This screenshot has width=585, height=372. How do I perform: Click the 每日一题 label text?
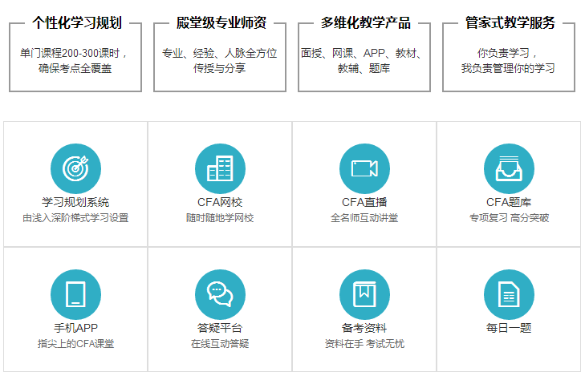pos(509,328)
